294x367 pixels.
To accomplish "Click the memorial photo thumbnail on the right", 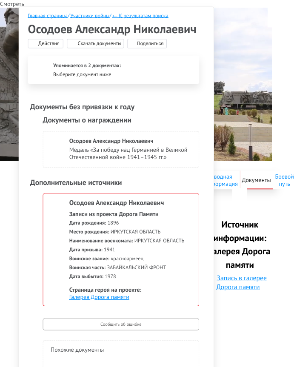I will point(243,84).
